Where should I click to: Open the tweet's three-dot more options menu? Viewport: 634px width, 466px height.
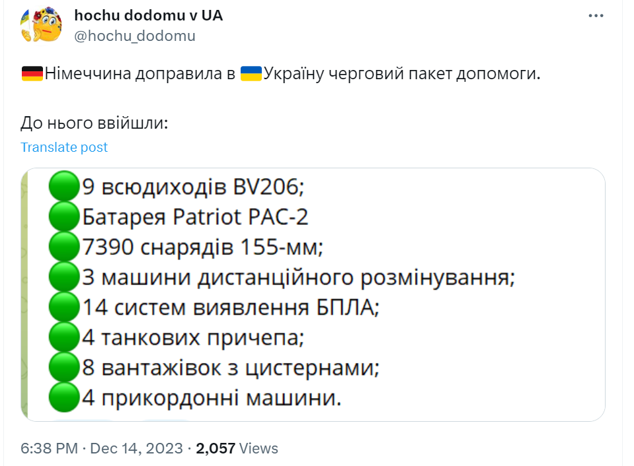(596, 16)
